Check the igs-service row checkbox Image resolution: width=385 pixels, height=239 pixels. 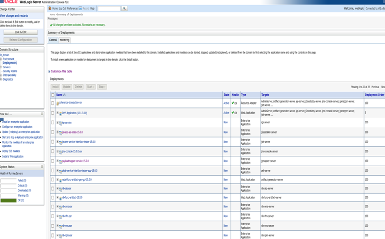[x=53, y=122]
